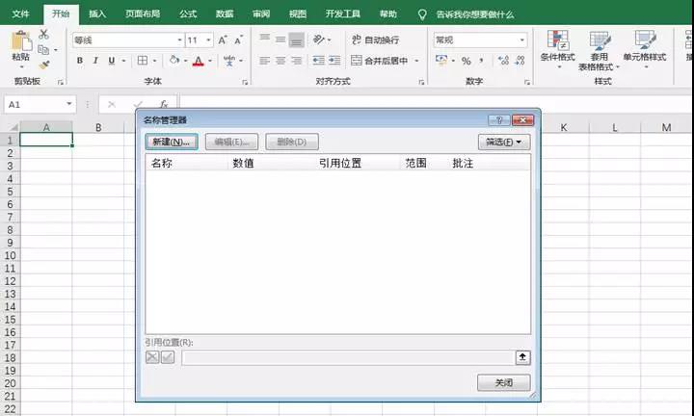Open the 常规 number format dropdown
Screen dimensions: 694x416
pyautogui.click(x=522, y=40)
